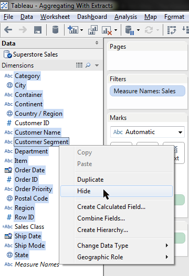Click the number sign icon beside Row ID
This screenshot has height=276, width=189.
pyautogui.click(x=9, y=217)
